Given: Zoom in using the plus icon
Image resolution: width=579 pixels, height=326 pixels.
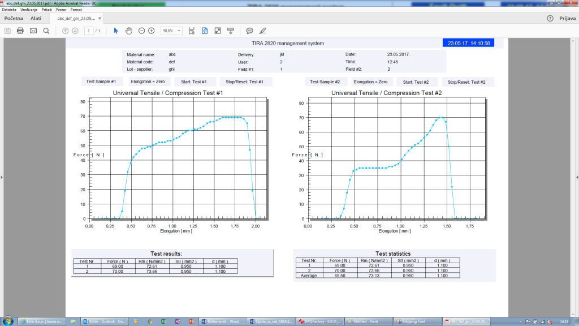Looking at the screenshot, I should tap(151, 31).
